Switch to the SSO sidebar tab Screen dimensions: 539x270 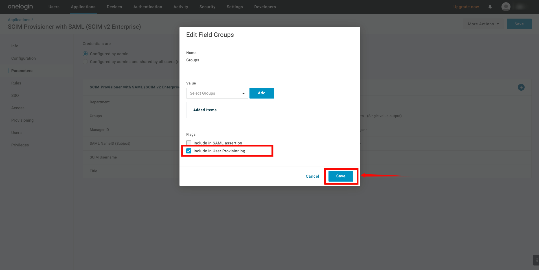[15, 95]
